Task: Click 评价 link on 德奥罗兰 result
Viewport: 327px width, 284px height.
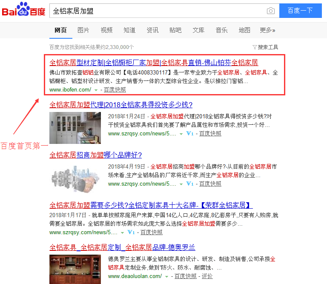Action: [207, 276]
